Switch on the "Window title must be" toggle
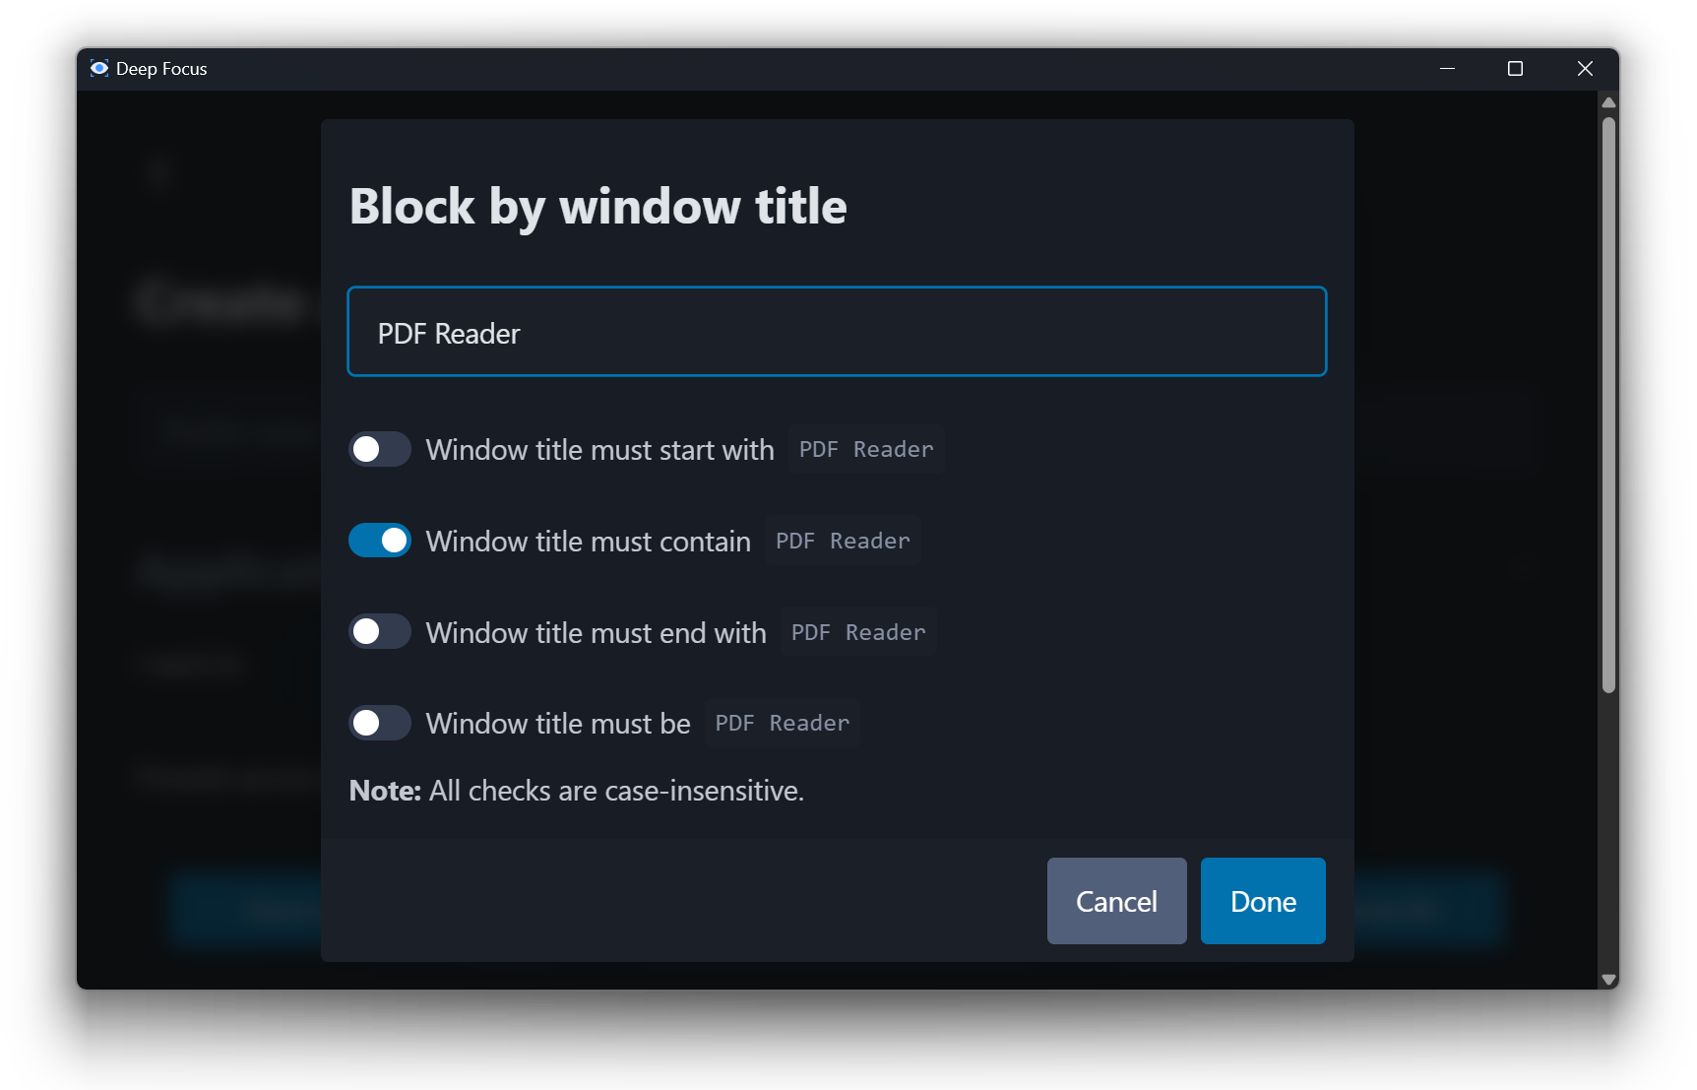 click(x=380, y=724)
